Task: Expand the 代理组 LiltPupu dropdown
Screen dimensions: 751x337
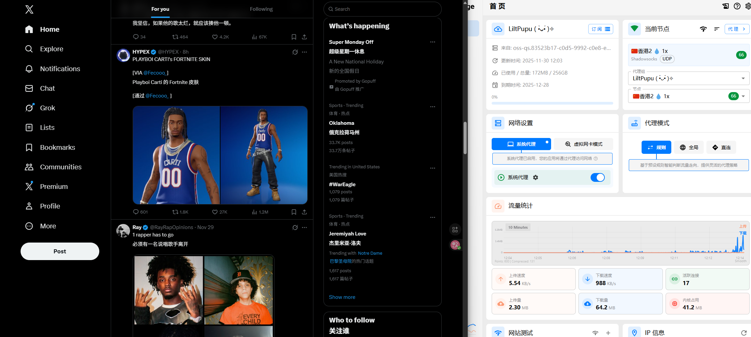Action: tap(743, 78)
